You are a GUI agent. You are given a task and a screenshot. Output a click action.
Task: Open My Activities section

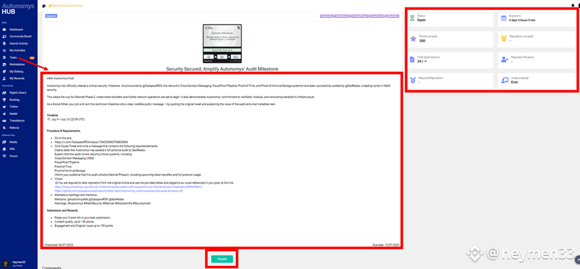(18, 50)
